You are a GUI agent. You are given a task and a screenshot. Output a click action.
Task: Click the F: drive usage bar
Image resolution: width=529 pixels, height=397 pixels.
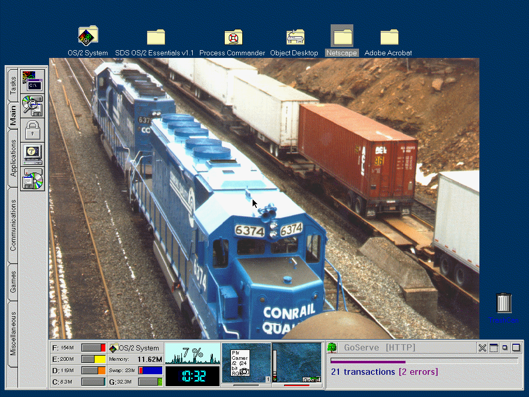(x=94, y=348)
